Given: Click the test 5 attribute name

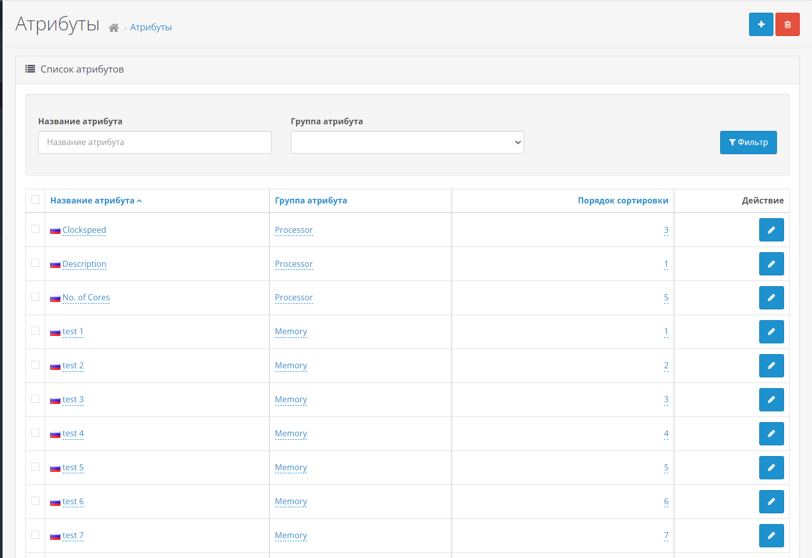Looking at the screenshot, I should pyautogui.click(x=73, y=467).
